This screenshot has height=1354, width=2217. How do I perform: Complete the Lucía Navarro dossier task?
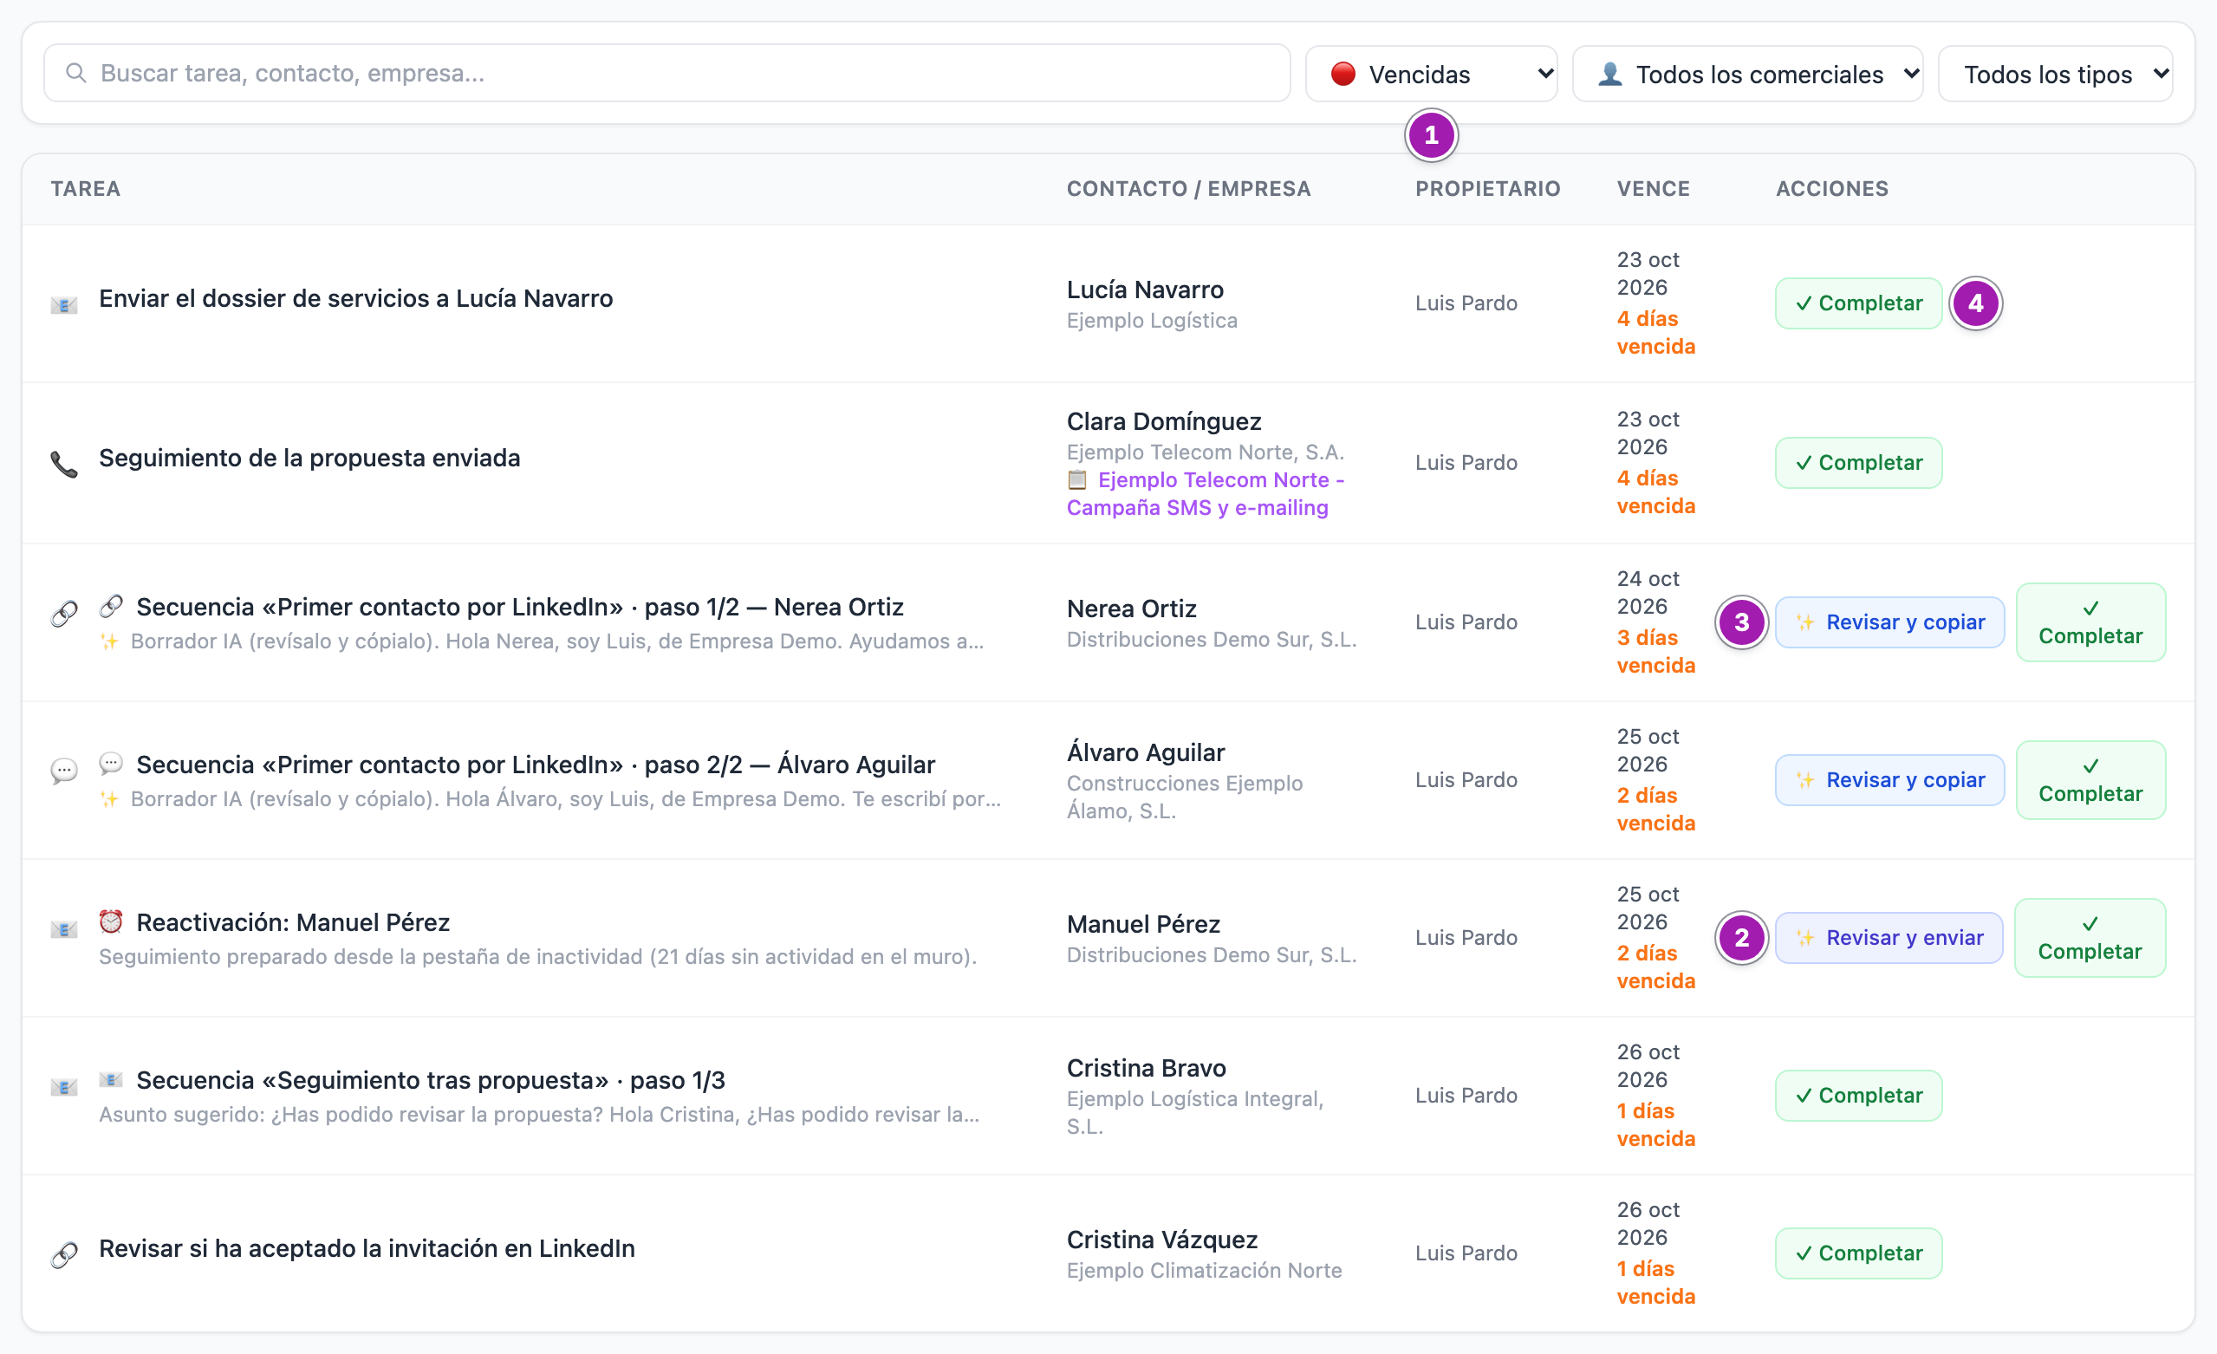coord(1858,303)
